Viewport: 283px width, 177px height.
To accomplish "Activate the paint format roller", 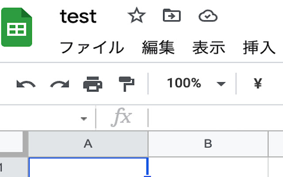I will pyautogui.click(x=126, y=84).
